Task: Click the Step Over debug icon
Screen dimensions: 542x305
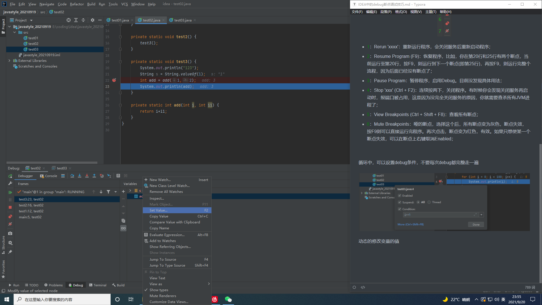Action: pyautogui.click(x=72, y=176)
